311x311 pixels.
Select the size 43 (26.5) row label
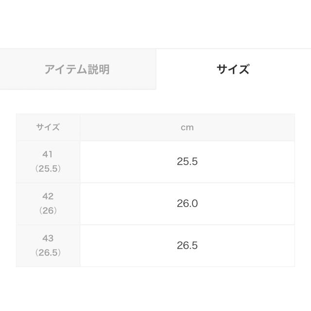[x=48, y=245]
